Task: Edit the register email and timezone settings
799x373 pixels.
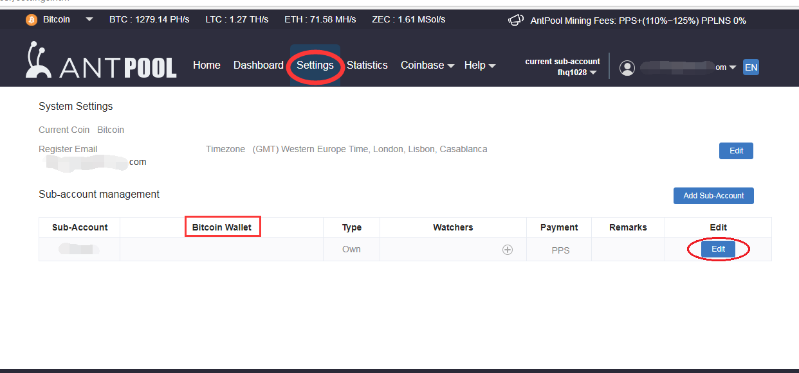Action: (x=736, y=151)
